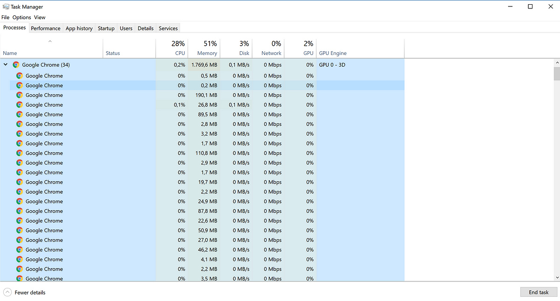Select the Chrome icon in the 19,7 MB row

click(x=20, y=182)
